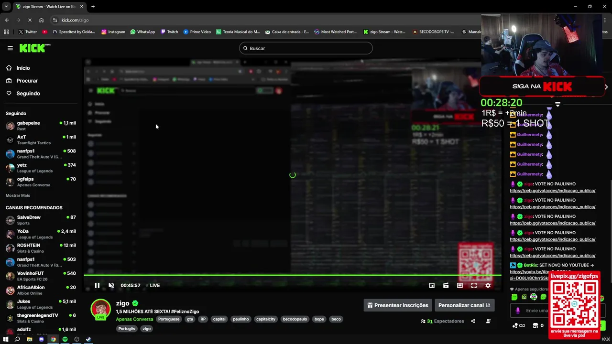Screen dimensions: 612x344
Task: Open Spotify from the taskbar
Action: pos(65,339)
